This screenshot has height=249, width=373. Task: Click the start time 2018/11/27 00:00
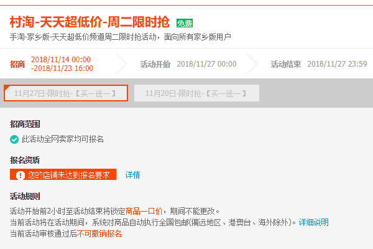(x=207, y=64)
